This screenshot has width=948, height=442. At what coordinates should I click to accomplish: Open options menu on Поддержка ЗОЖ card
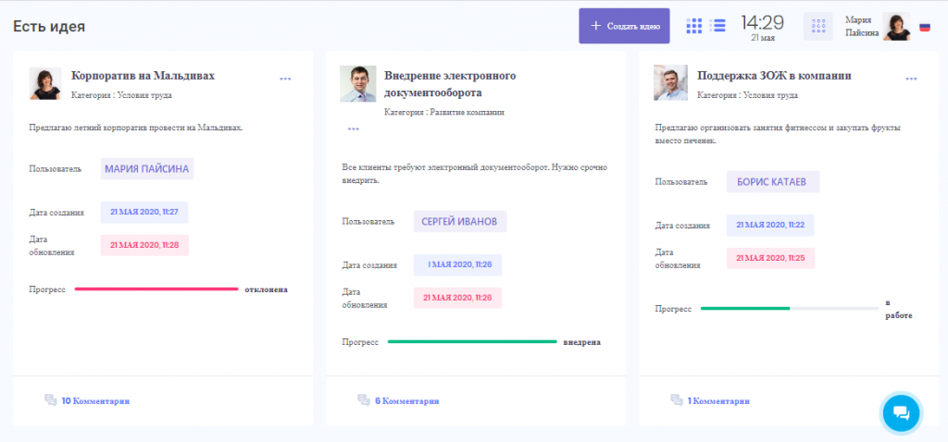[911, 80]
